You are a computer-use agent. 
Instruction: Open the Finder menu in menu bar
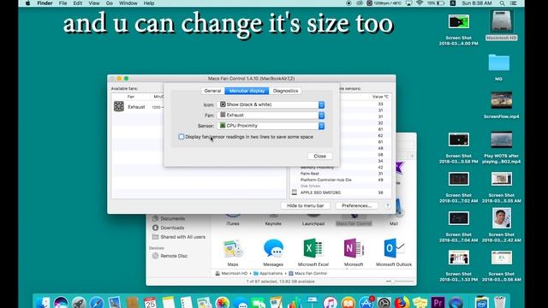[x=45, y=3]
